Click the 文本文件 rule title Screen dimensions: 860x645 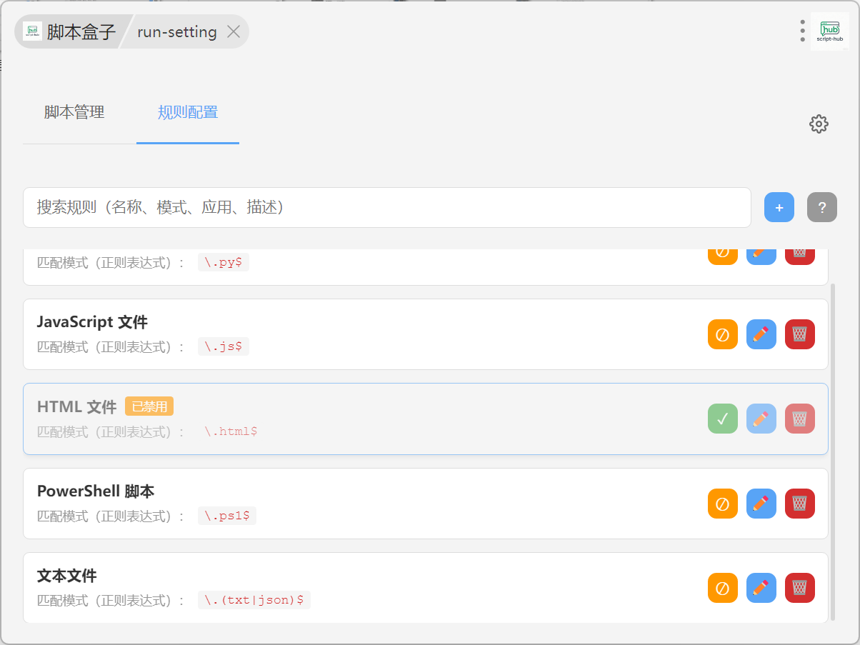coord(66,576)
